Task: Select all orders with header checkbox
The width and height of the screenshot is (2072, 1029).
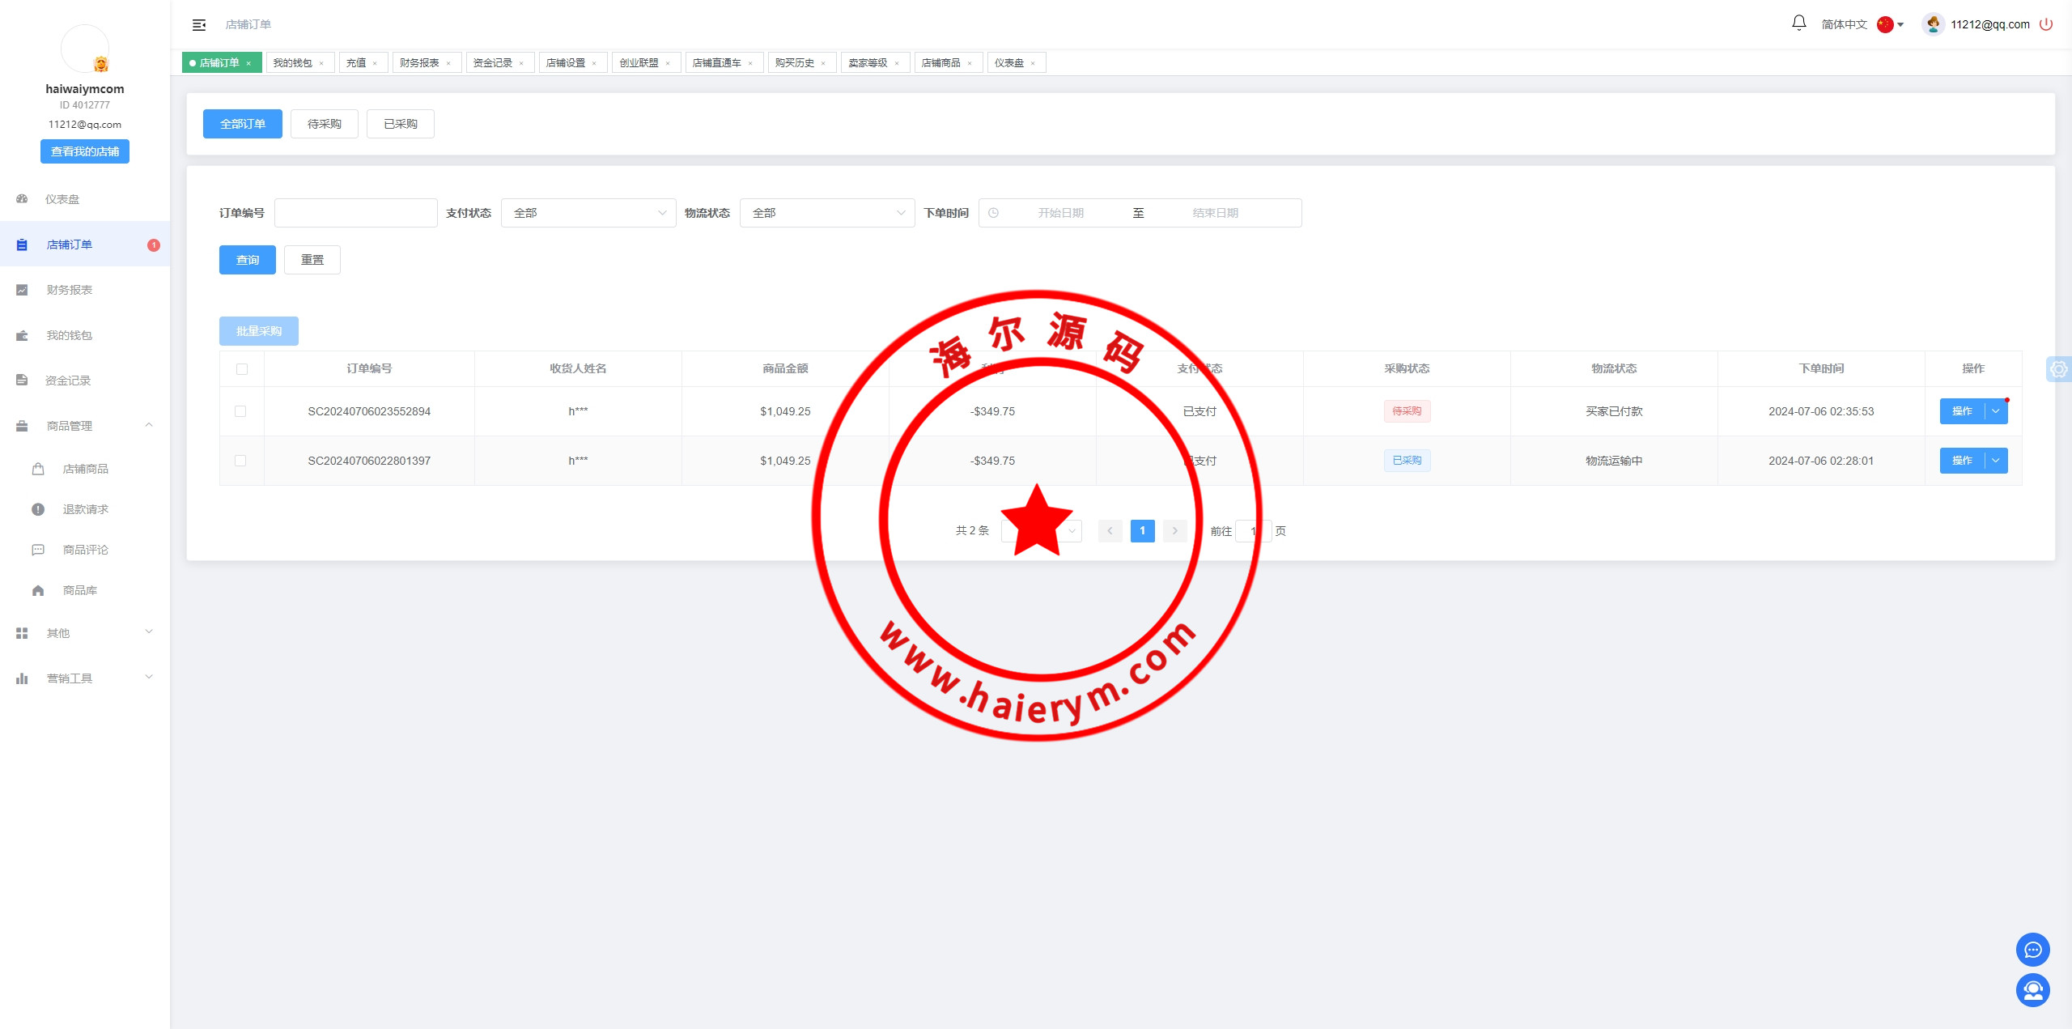Action: (242, 369)
